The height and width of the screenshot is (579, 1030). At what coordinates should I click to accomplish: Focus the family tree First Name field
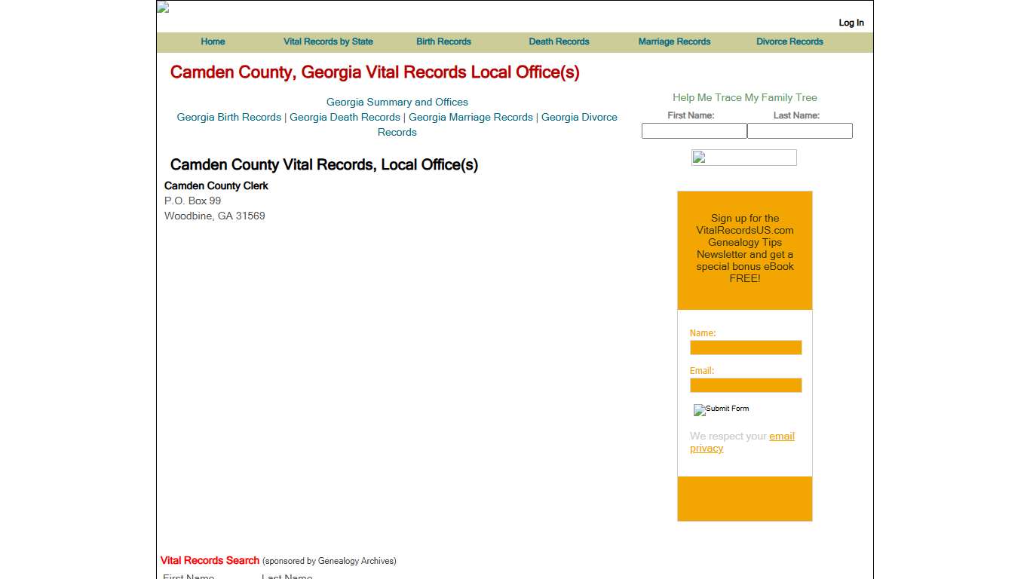click(x=694, y=131)
